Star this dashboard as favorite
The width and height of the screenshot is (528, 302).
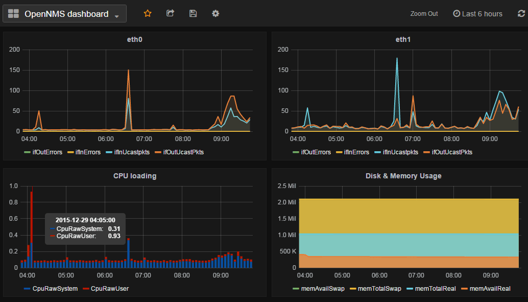148,14
